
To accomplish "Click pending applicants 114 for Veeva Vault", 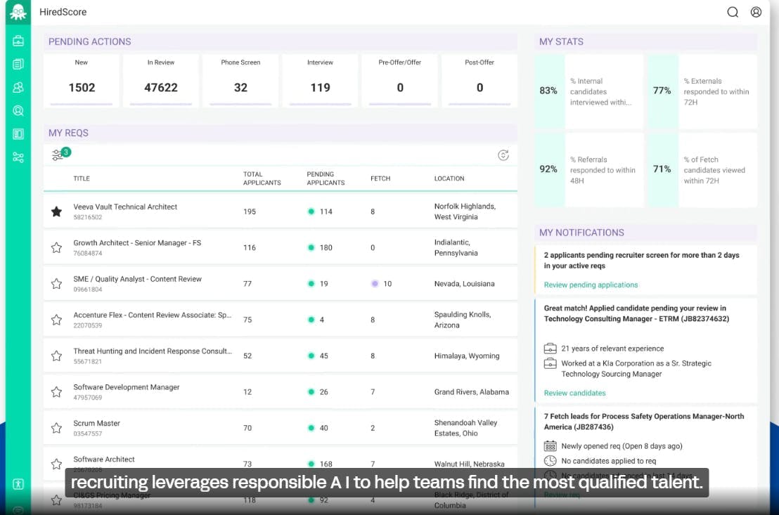I will 326,211.
